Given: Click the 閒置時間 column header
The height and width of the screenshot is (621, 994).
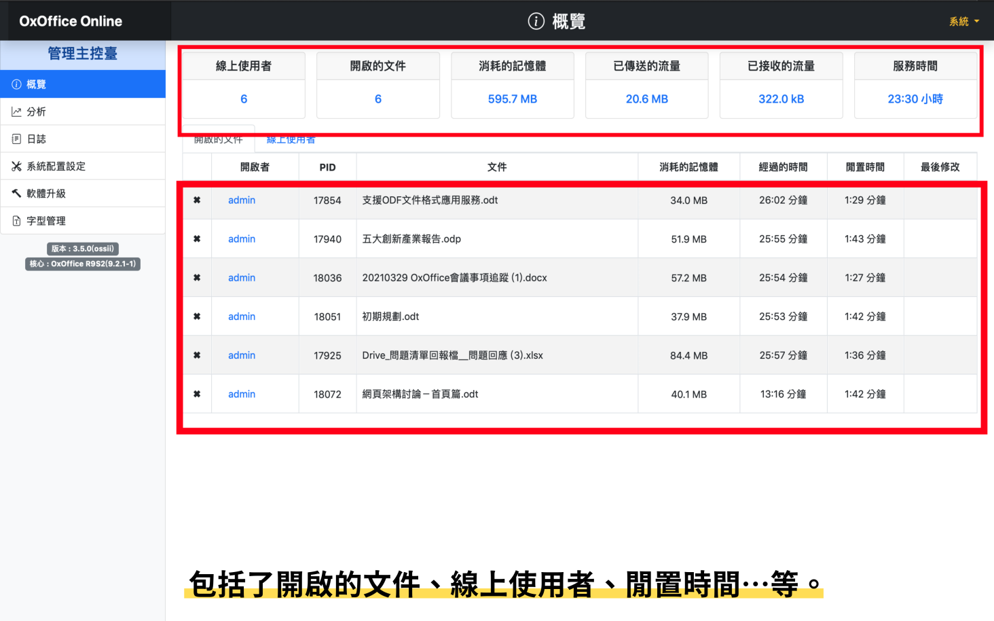Looking at the screenshot, I should pos(865,167).
